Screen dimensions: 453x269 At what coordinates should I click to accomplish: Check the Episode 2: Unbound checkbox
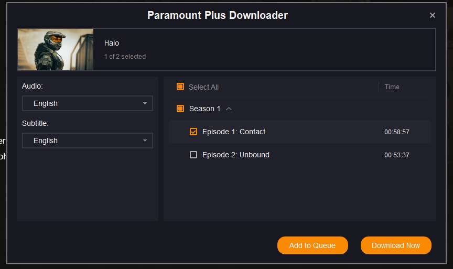pos(193,155)
